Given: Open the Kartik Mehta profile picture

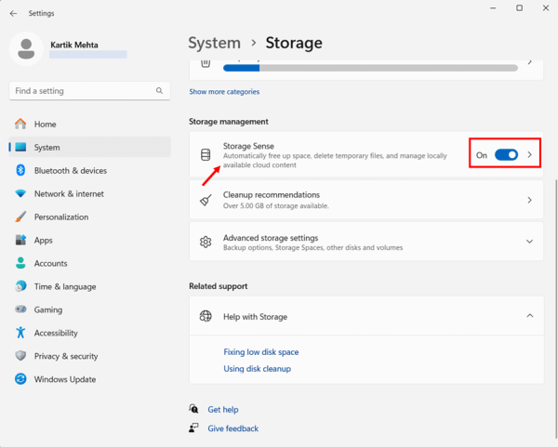Looking at the screenshot, I should click(x=26, y=48).
